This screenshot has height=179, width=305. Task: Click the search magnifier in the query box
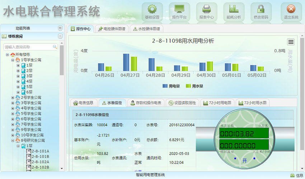tap(55, 47)
